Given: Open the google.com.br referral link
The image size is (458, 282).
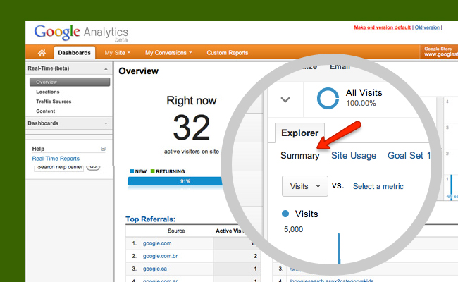Looking at the screenshot, I should click(x=161, y=256).
